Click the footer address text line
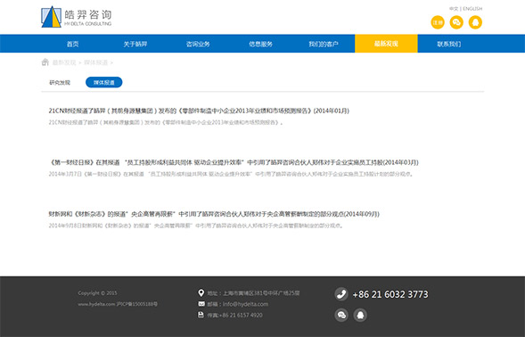Screen dimensions: 525x337 tap(253, 293)
